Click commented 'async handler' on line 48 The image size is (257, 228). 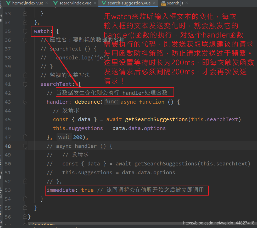click(76, 146)
